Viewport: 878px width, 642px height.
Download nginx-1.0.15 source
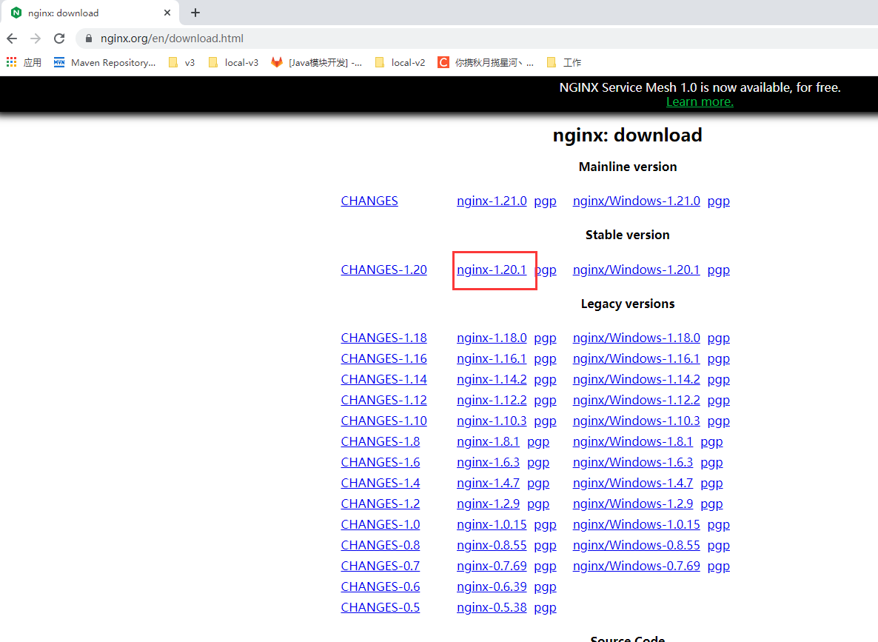492,525
